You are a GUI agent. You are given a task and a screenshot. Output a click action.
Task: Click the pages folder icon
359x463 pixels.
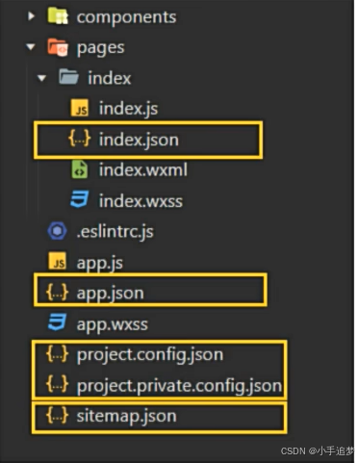click(58, 47)
